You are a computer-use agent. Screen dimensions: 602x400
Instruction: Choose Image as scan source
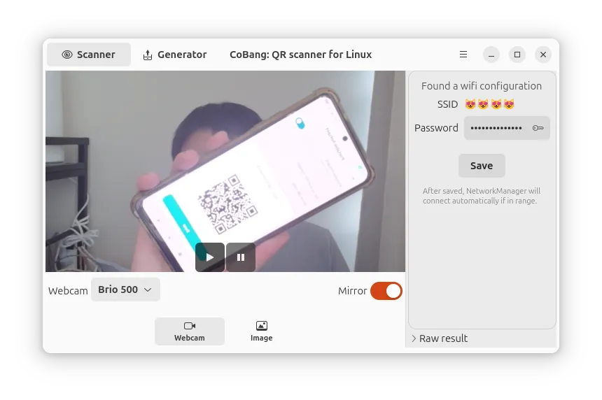point(262,331)
